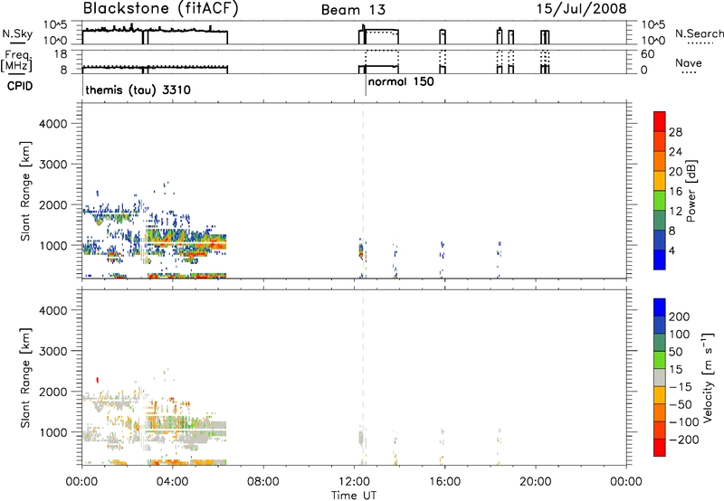Click the 'Blackstone (fitACF)' title text

pos(161,9)
